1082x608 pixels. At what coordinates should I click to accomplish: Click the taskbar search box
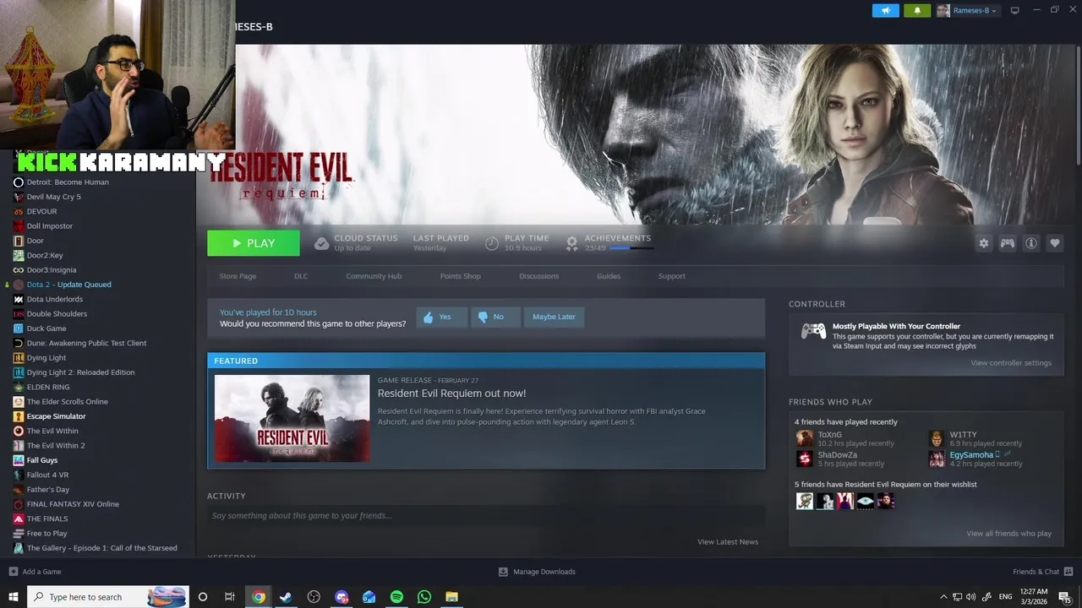(x=108, y=597)
